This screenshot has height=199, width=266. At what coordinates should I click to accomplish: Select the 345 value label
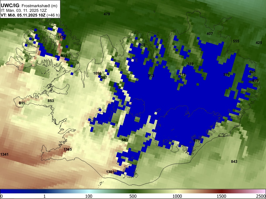point(142,45)
